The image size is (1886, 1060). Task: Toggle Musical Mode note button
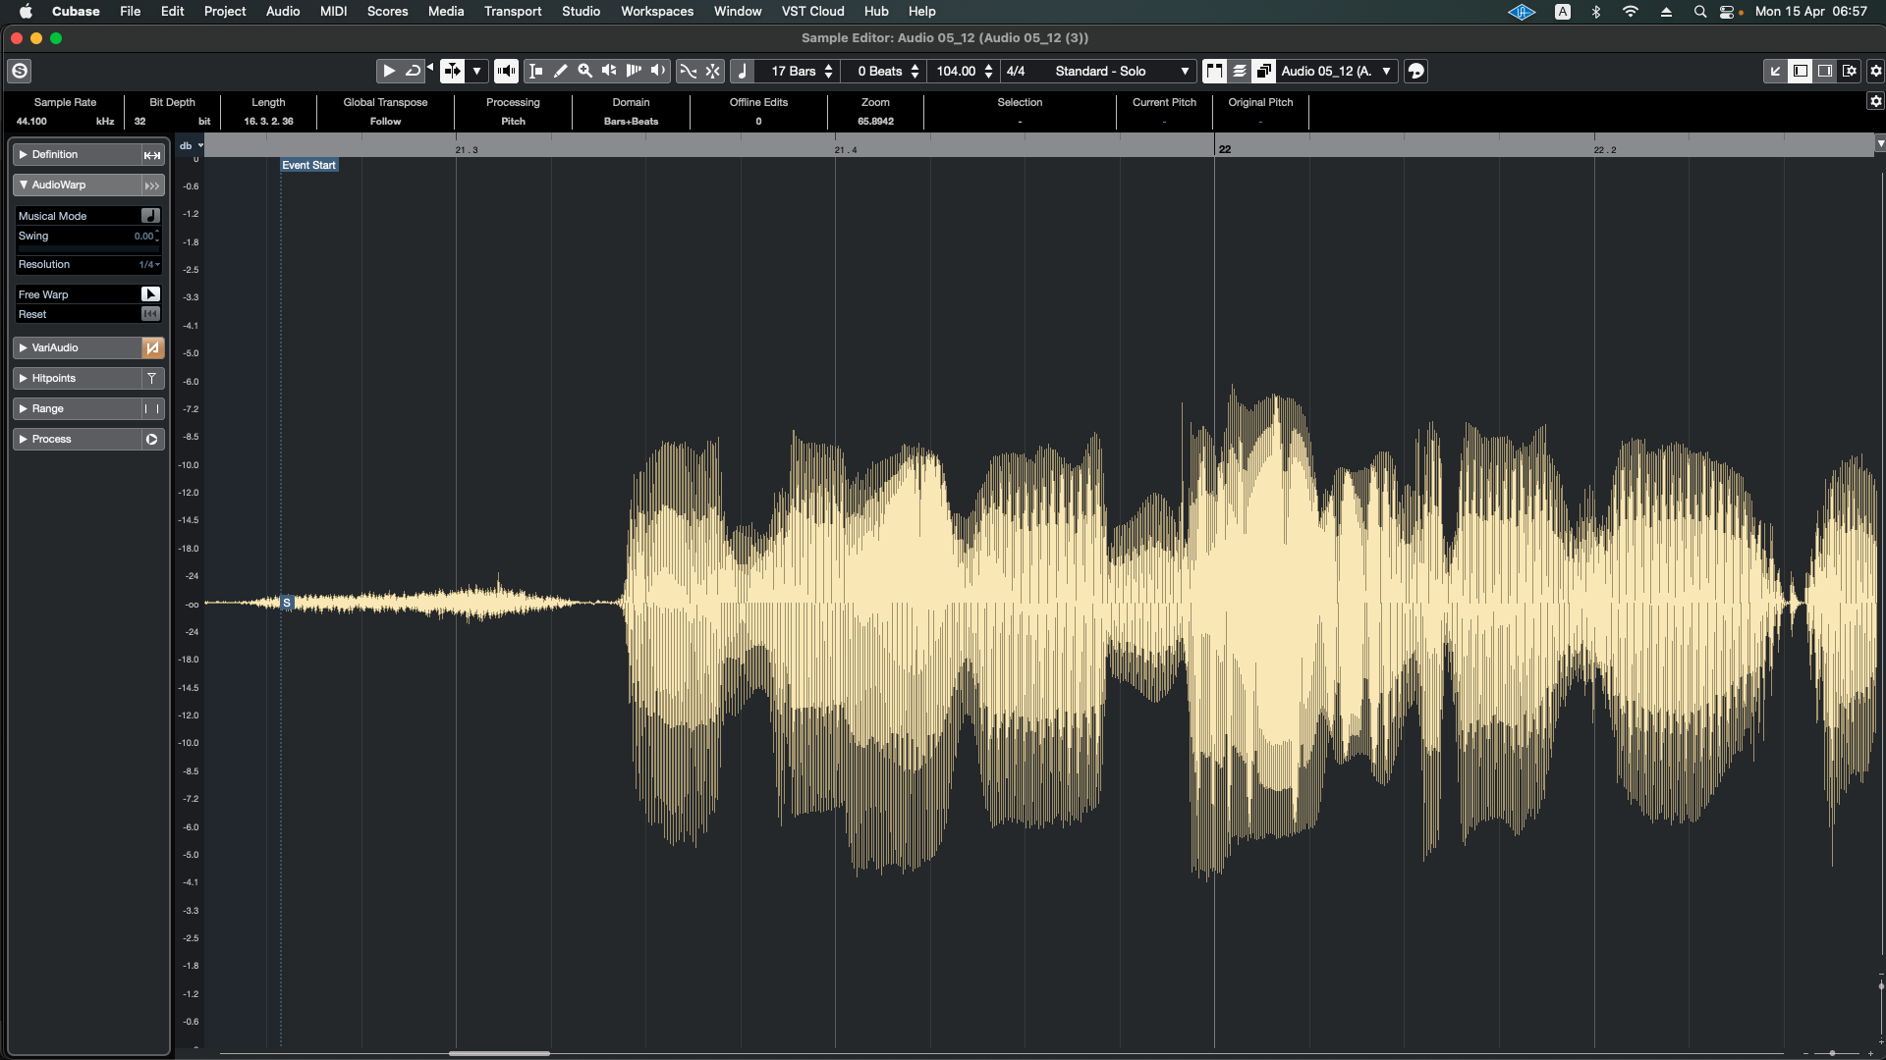point(150,216)
